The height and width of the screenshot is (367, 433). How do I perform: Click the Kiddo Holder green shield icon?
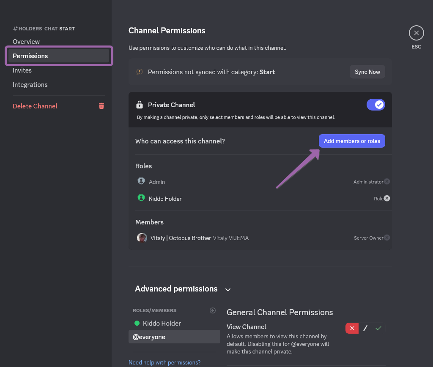pyautogui.click(x=141, y=198)
